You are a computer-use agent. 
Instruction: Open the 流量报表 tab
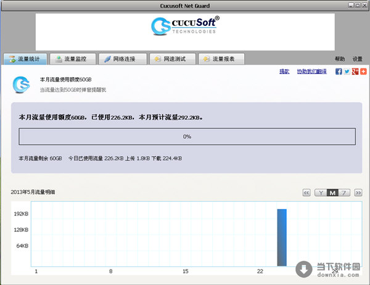click(221, 59)
